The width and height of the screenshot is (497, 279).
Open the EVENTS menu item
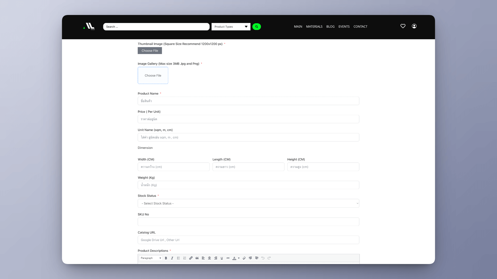344,27
